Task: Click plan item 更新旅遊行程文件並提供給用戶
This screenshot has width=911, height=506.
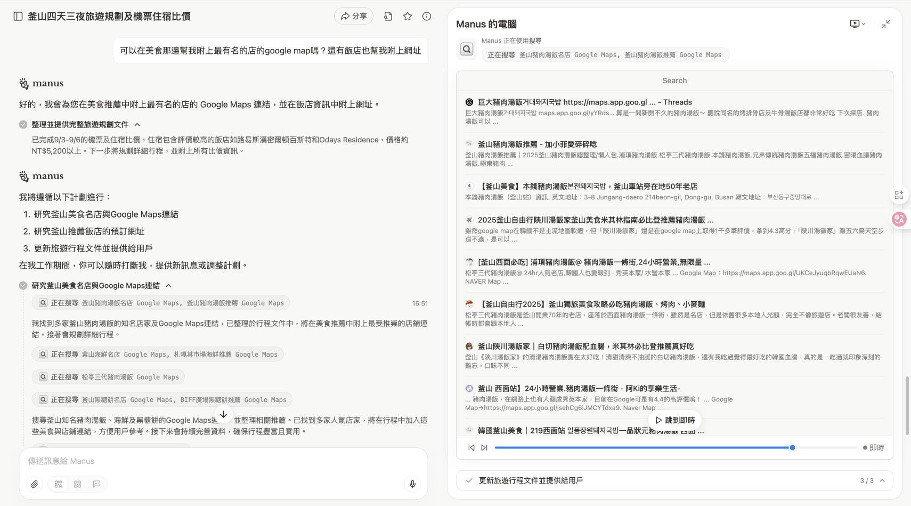Action: [93, 248]
